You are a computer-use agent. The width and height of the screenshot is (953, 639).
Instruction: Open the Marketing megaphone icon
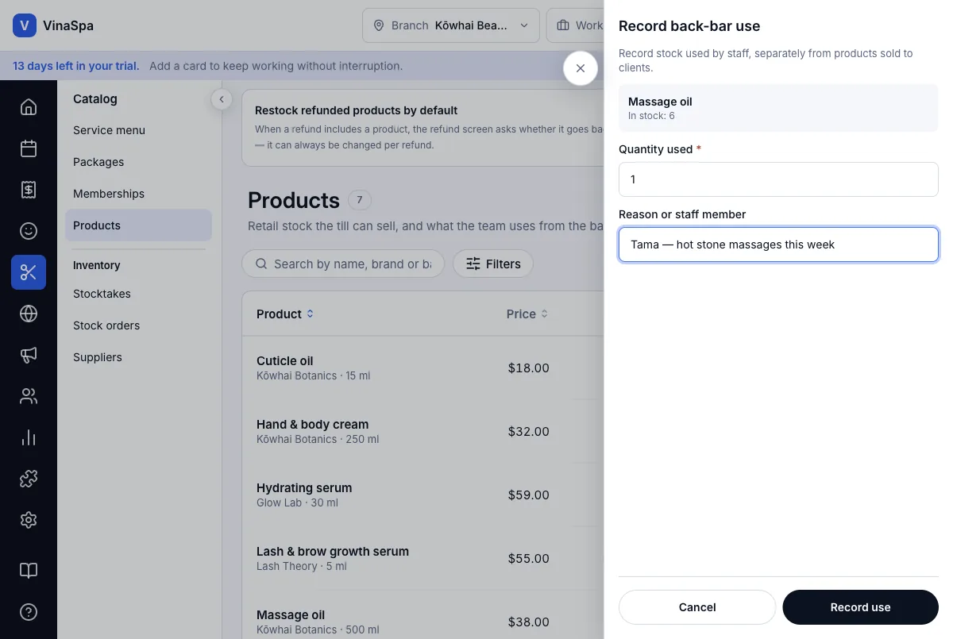pyautogui.click(x=29, y=355)
